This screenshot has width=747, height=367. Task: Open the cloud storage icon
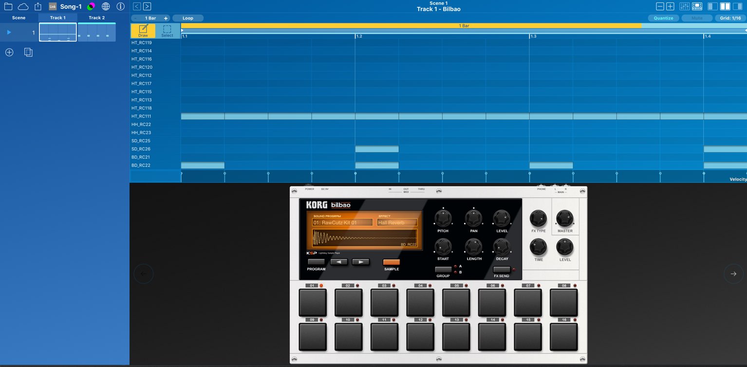(x=23, y=6)
